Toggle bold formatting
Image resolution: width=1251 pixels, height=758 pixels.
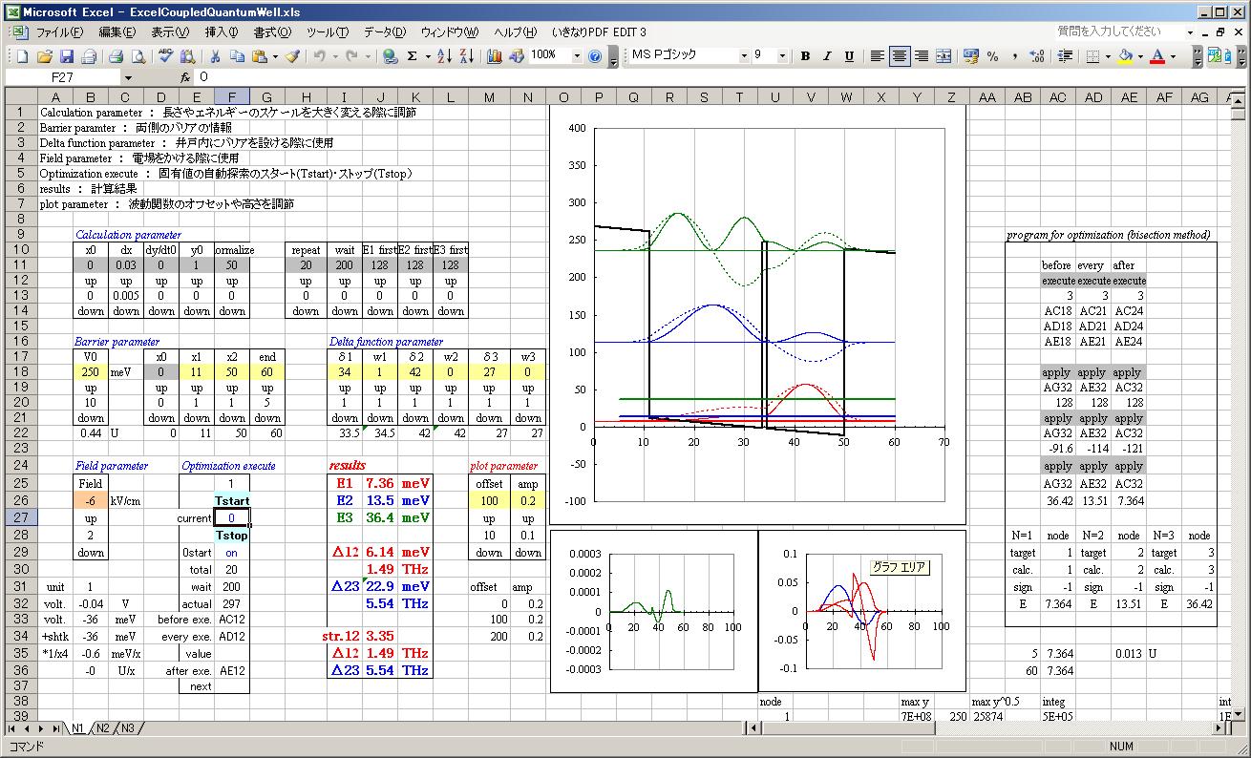pyautogui.click(x=805, y=56)
